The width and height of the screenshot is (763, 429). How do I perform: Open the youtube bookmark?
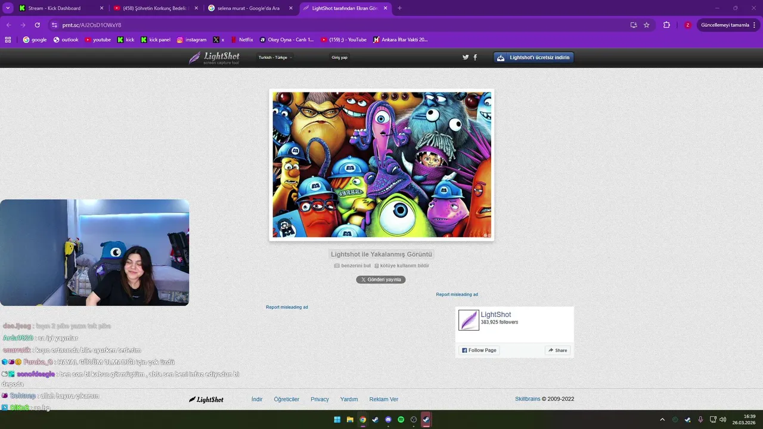coord(98,40)
